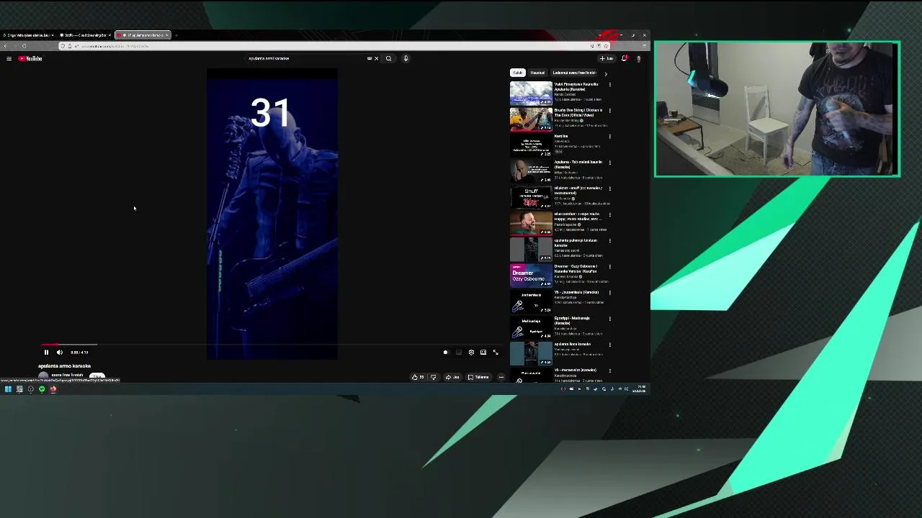Run the search with magnifier button
Screen dimensions: 922x518
pyautogui.click(x=389, y=58)
